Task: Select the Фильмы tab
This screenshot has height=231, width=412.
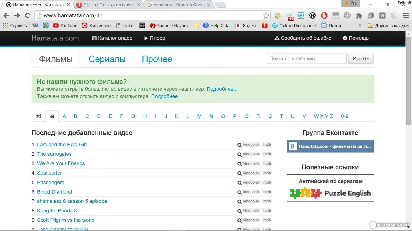Action: (56, 59)
